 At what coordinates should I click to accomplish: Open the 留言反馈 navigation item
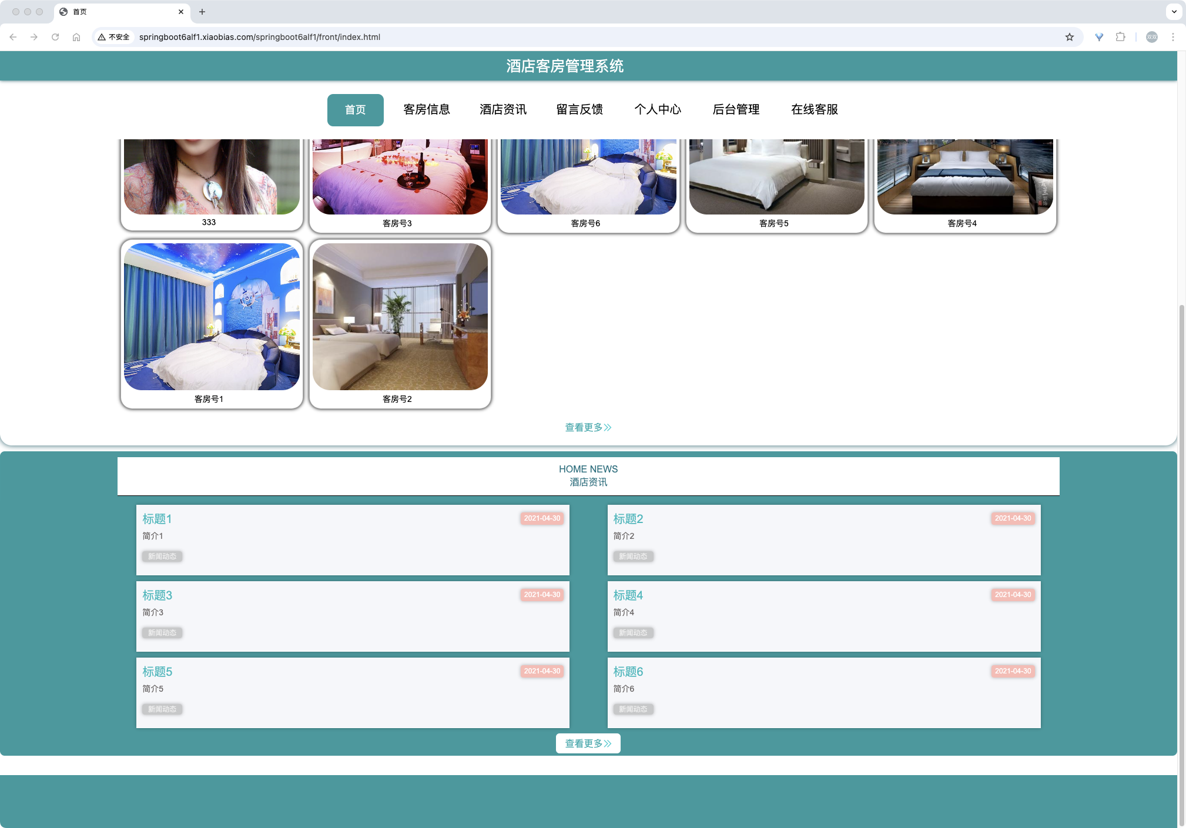(579, 110)
